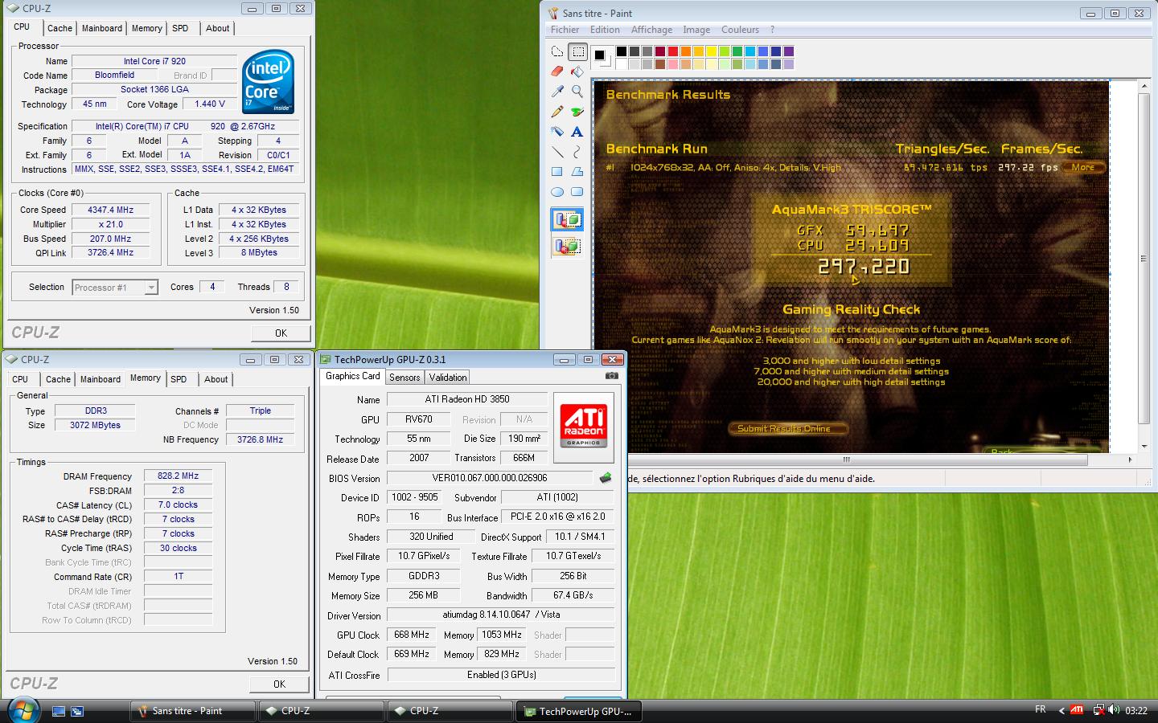Click the Core Speed 4347.4 MHz value
Image resolution: width=1158 pixels, height=723 pixels.
[x=110, y=210]
